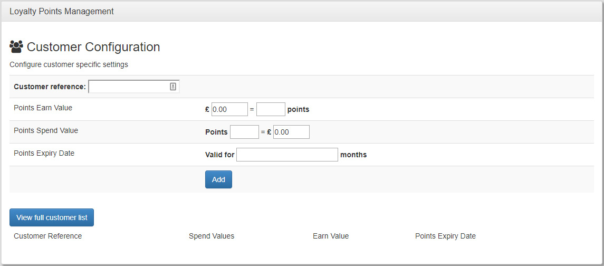Click the Points Spend Value row label

coord(46,130)
